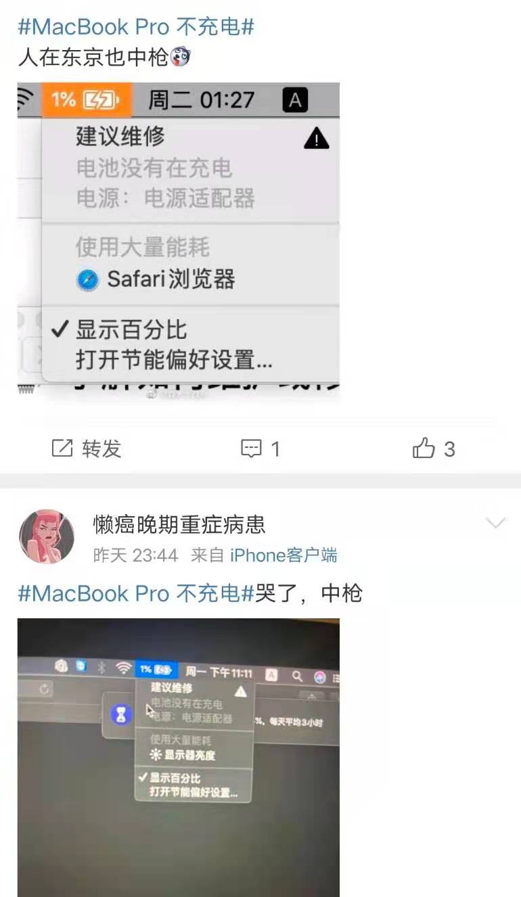Select 打开节能偏好设置... menu entry
The image size is (521, 897).
[x=174, y=359]
